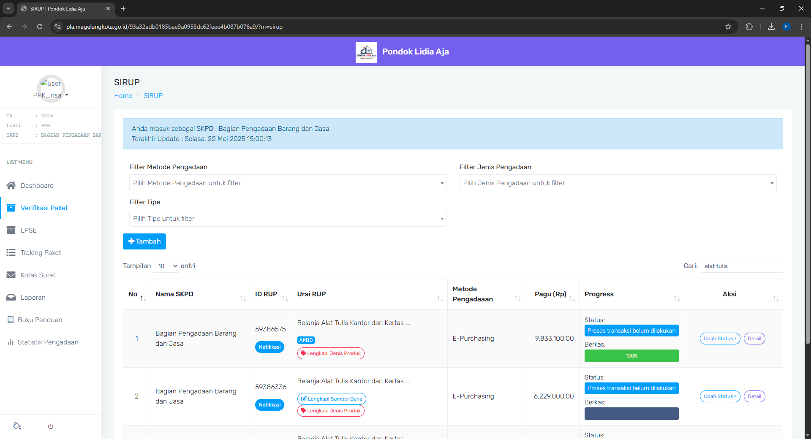Reload the page in browser

(40, 27)
